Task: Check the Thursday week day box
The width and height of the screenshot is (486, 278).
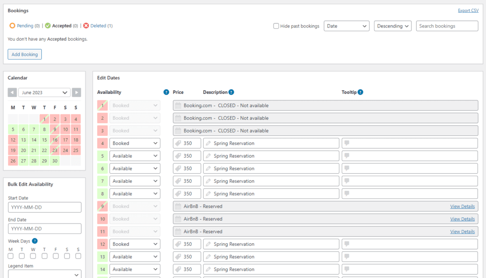Action: pyautogui.click(x=44, y=256)
